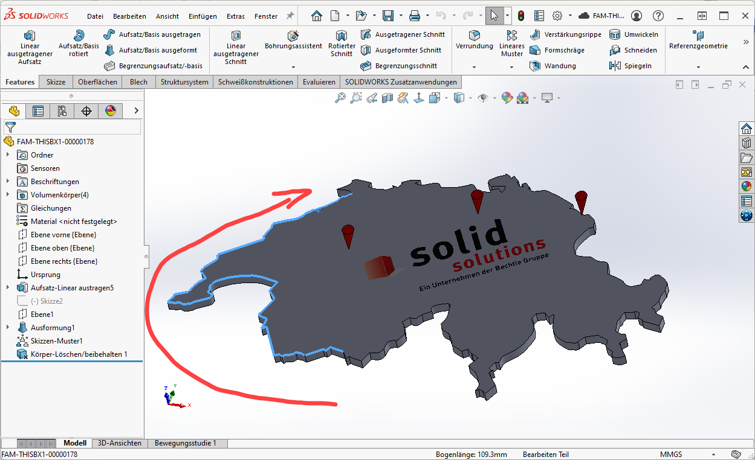Select the Verrundung fillet tool

(x=475, y=36)
